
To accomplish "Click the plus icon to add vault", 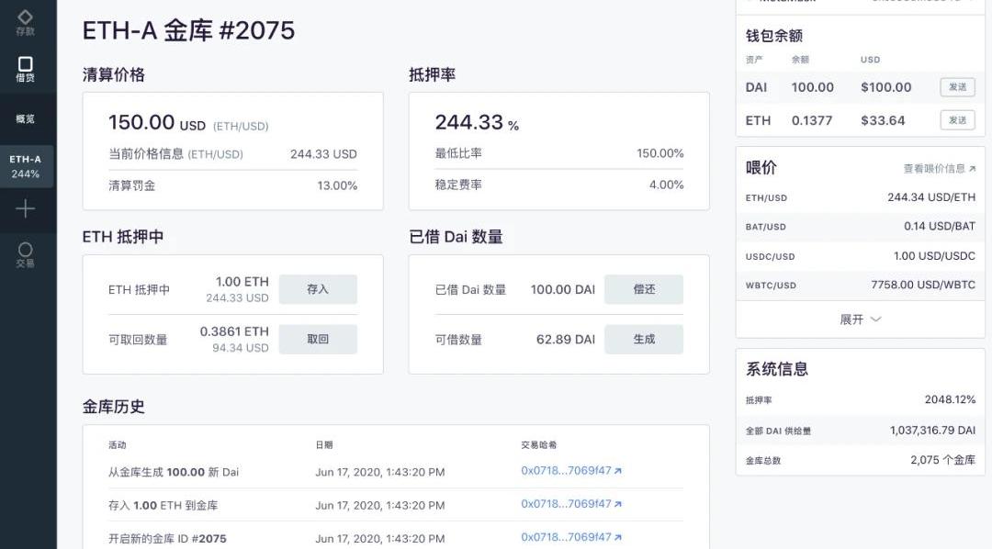I will pyautogui.click(x=25, y=209).
